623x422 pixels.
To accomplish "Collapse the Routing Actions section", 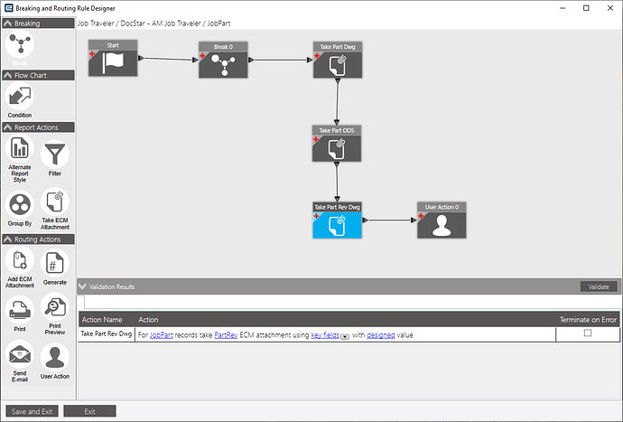I will click(x=7, y=239).
